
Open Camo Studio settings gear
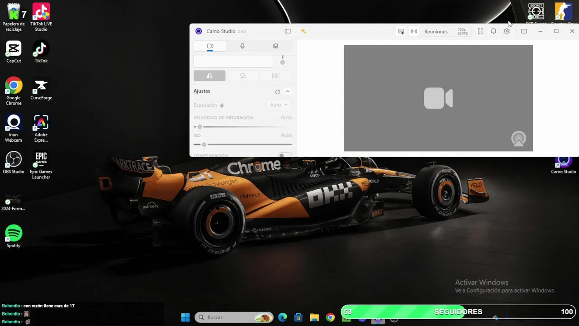[x=507, y=31]
